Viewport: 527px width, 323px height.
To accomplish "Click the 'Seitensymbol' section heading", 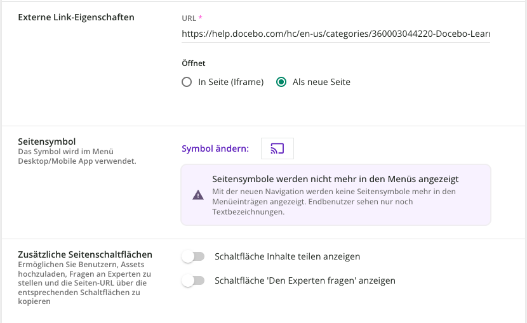I will coord(47,142).
